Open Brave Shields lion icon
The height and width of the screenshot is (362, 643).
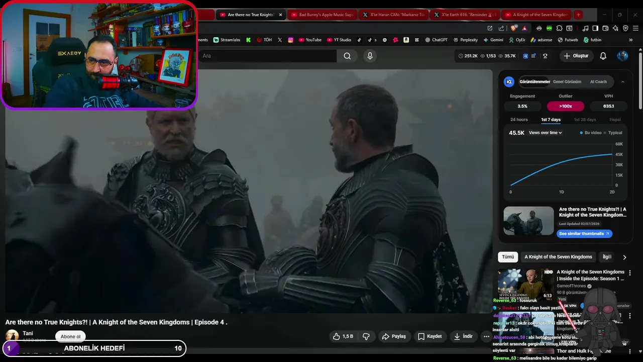(513, 28)
